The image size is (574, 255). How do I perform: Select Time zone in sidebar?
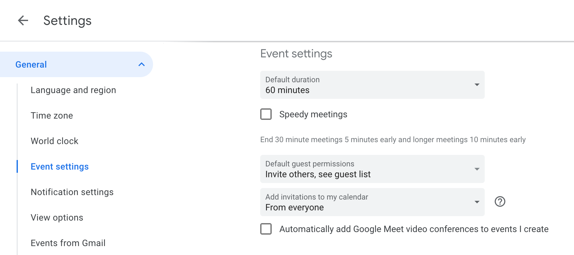(52, 116)
